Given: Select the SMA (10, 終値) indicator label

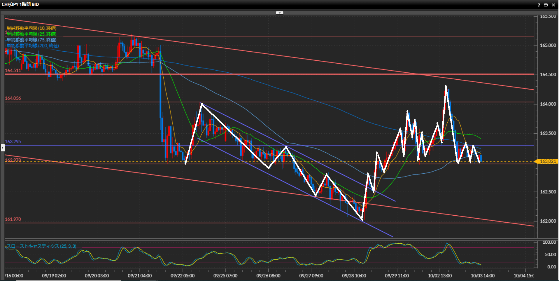Looking at the screenshot, I should point(31,28).
